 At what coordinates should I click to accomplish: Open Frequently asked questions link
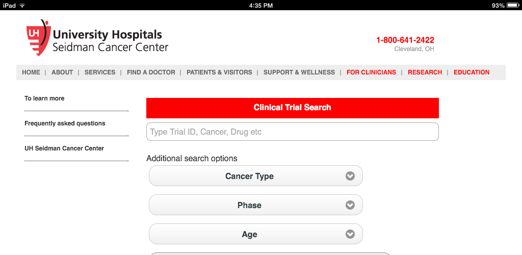click(x=65, y=123)
